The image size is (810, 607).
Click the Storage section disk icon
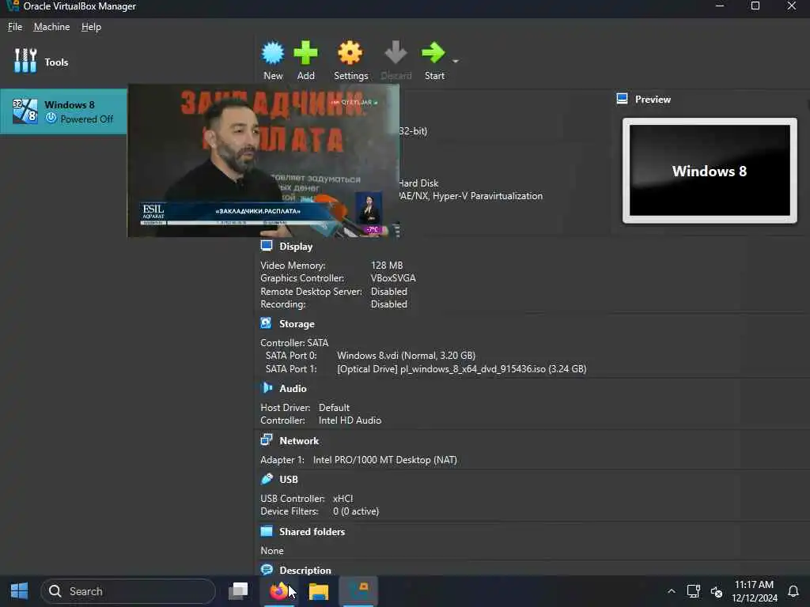pyautogui.click(x=266, y=323)
